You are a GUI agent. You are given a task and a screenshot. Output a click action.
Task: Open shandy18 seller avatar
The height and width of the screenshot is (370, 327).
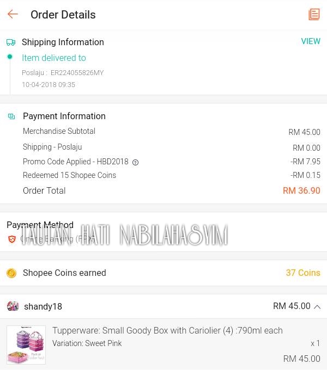pyautogui.click(x=13, y=306)
